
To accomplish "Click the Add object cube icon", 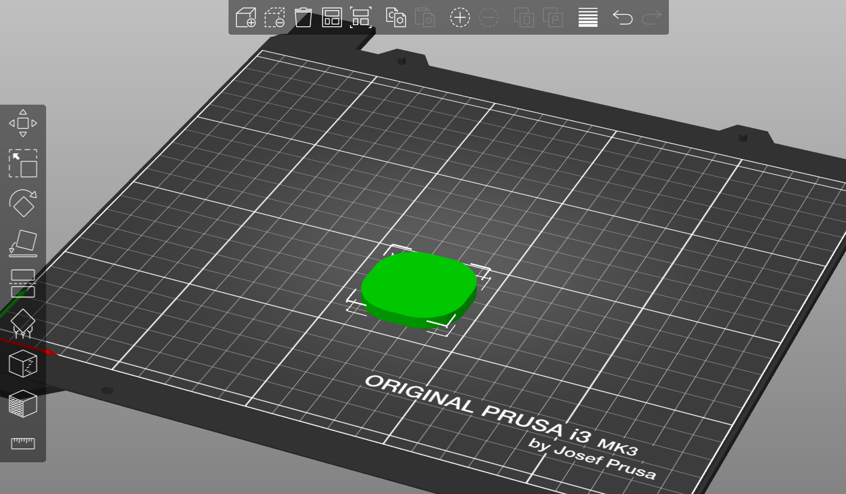I will [246, 17].
